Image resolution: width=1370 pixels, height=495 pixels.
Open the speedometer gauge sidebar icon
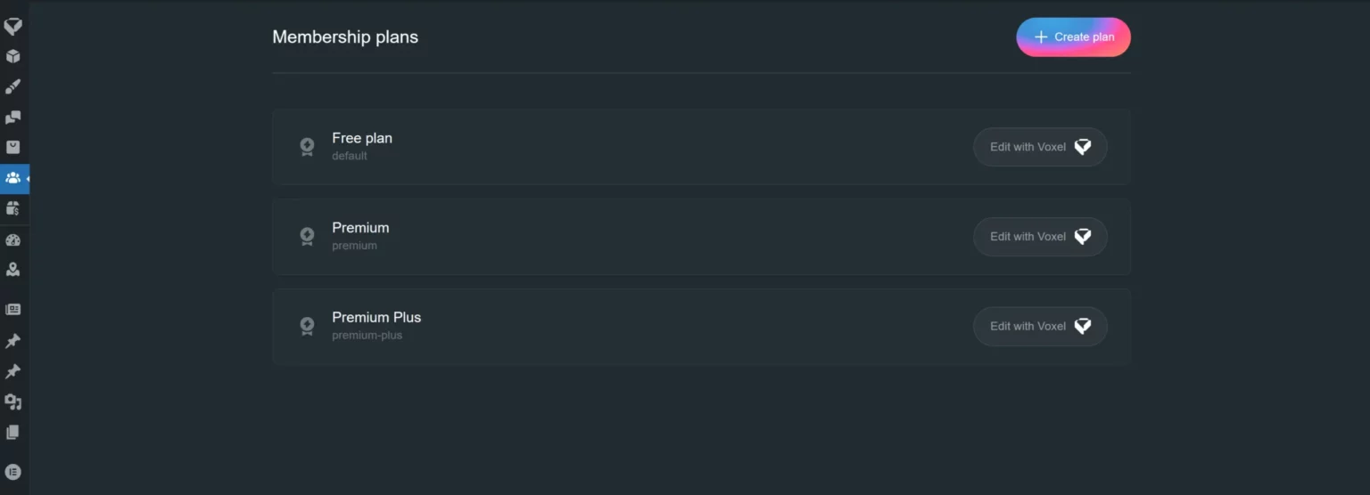(12, 239)
